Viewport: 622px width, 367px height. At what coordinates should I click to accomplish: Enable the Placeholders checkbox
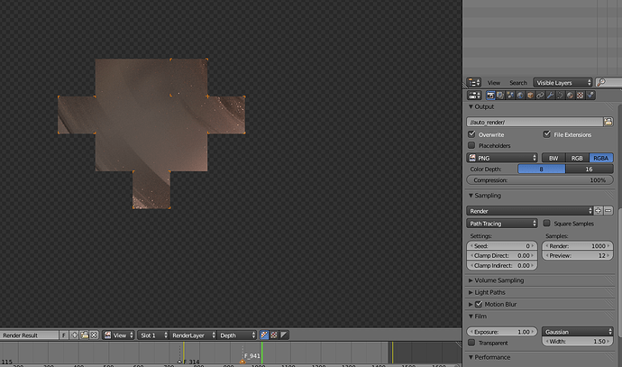pyautogui.click(x=471, y=145)
